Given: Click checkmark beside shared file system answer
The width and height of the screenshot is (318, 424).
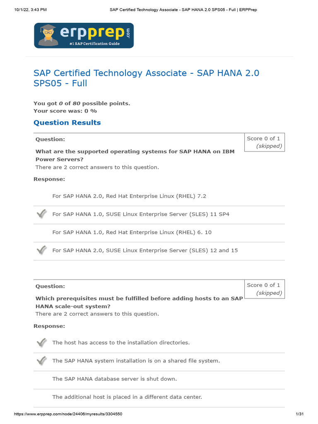Looking at the screenshot, I should click(x=41, y=361).
